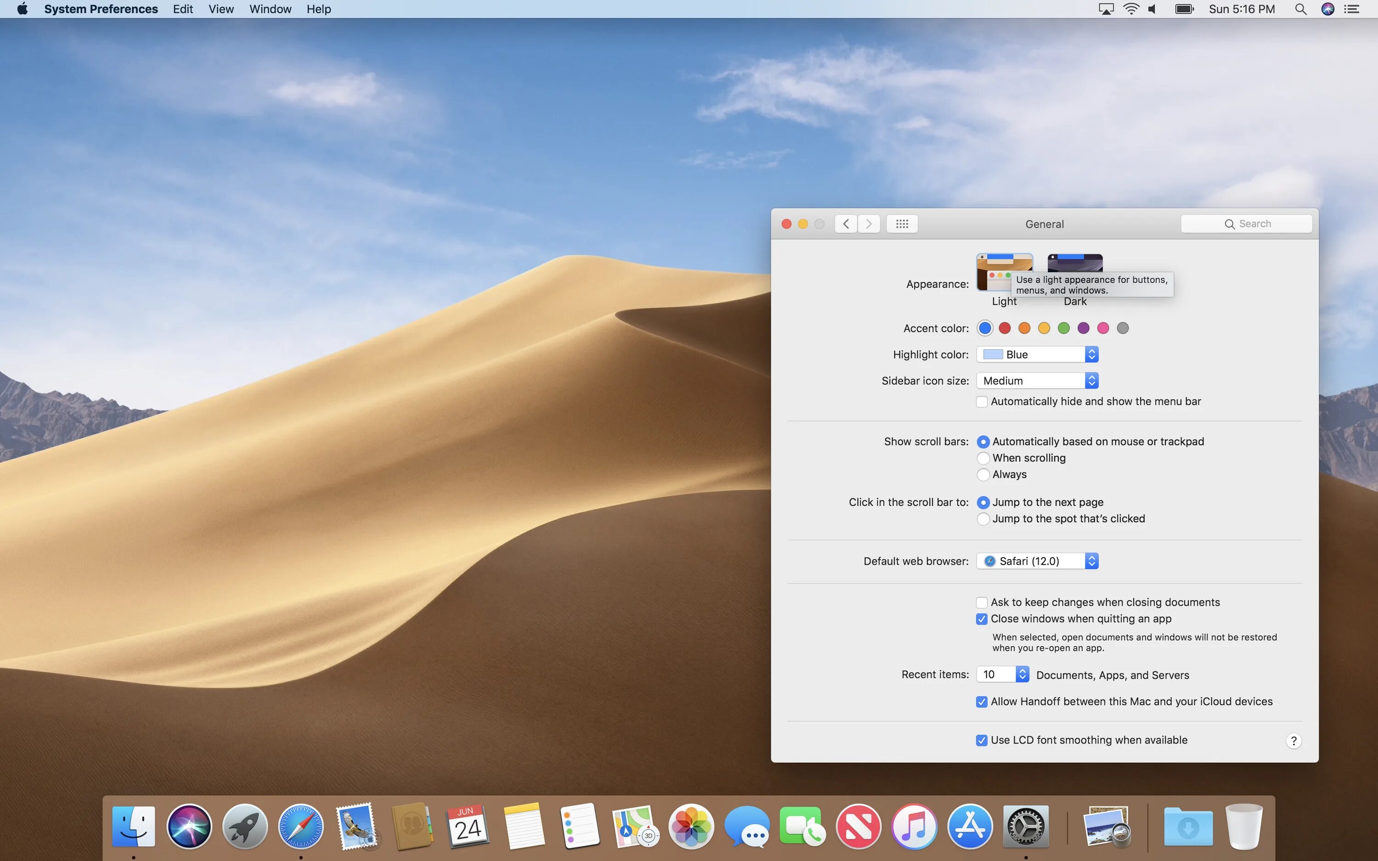Open Spotlight search in the menu bar
Image resolution: width=1378 pixels, height=861 pixels.
coord(1300,9)
